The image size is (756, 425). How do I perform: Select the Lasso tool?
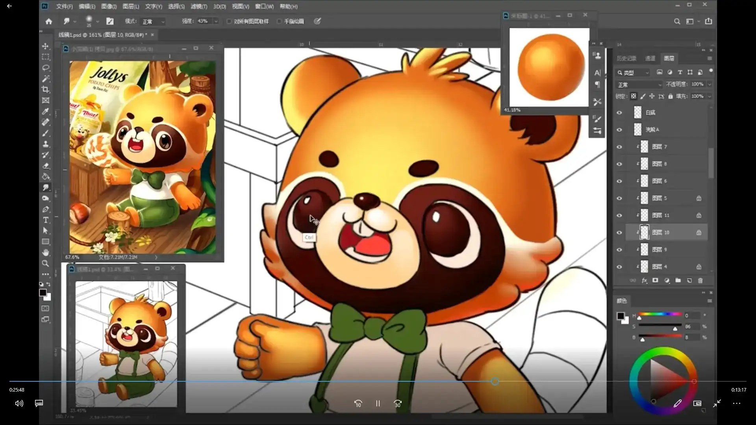pyautogui.click(x=46, y=68)
